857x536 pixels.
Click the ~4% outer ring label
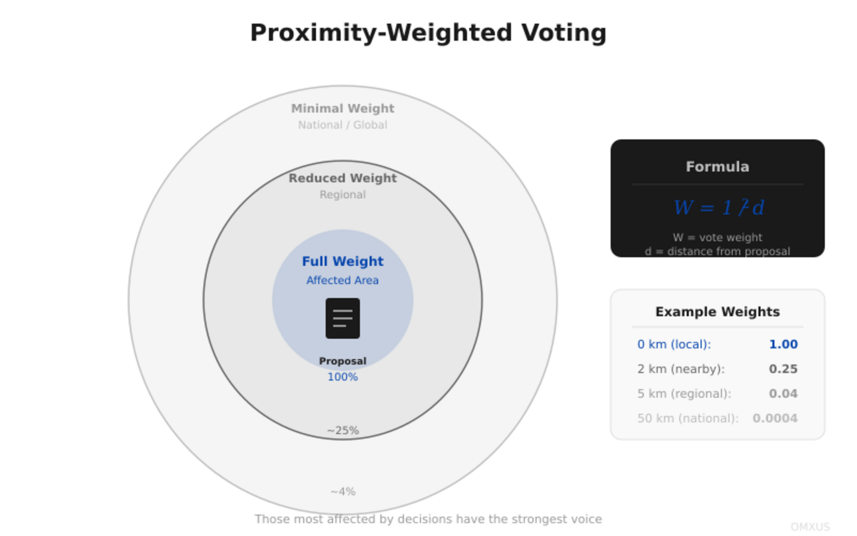pos(342,492)
